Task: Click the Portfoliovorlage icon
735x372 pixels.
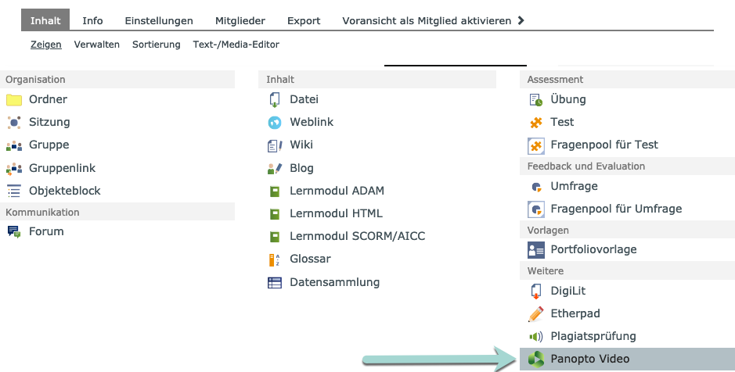Action: 536,250
